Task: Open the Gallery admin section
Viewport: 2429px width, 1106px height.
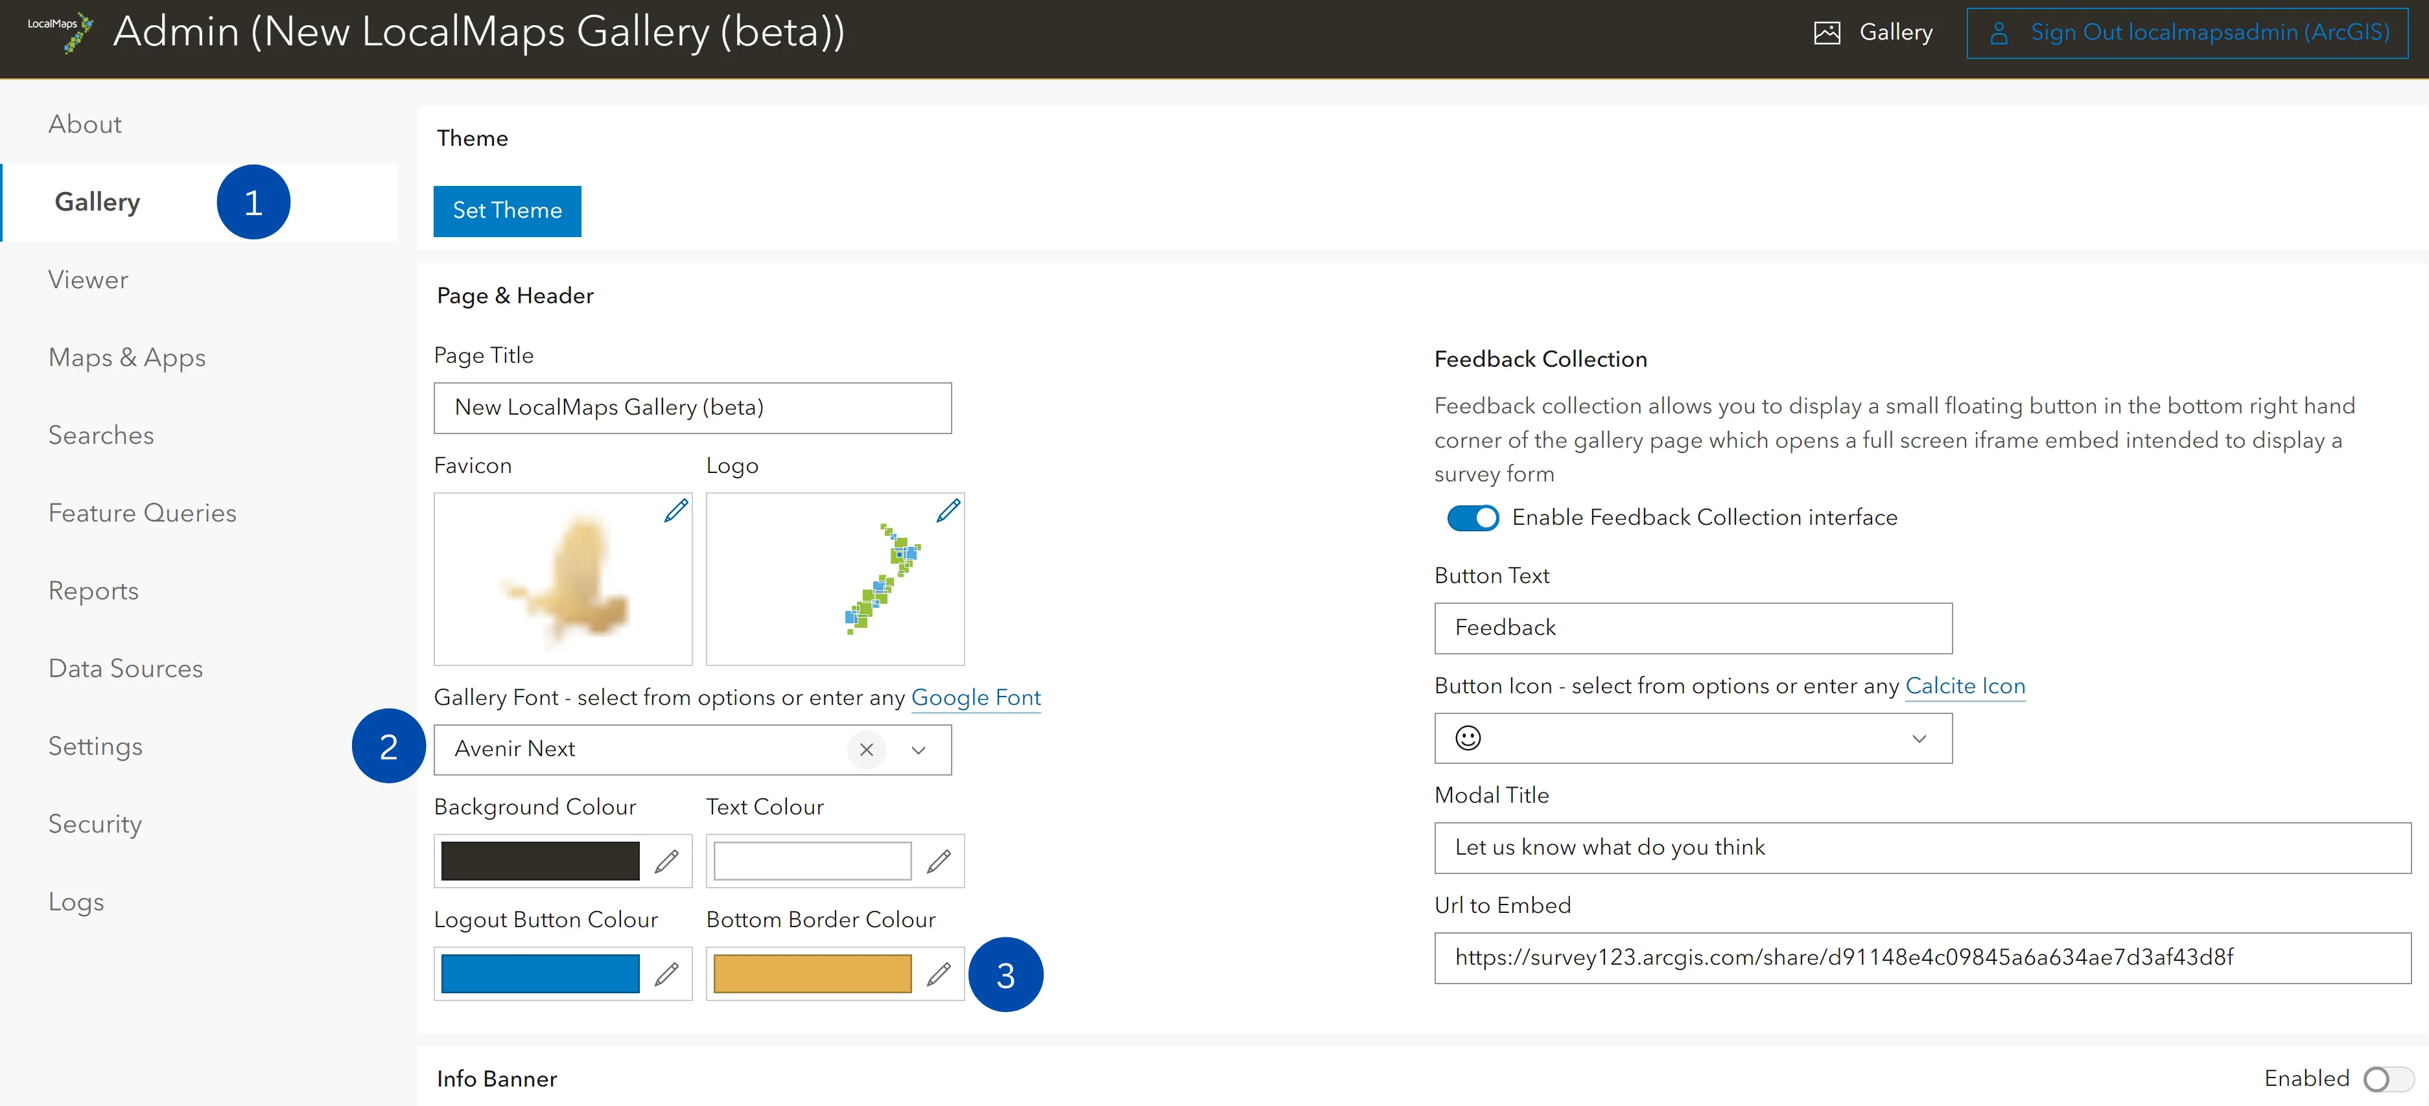Action: pyautogui.click(x=98, y=202)
